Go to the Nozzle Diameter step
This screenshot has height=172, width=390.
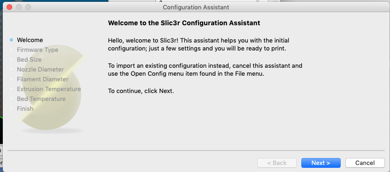click(40, 69)
